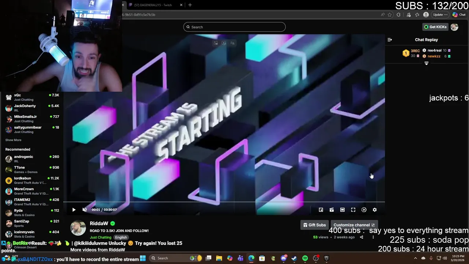Open saltygummibear channel in sidebar
469x264 pixels.
pos(32,129)
